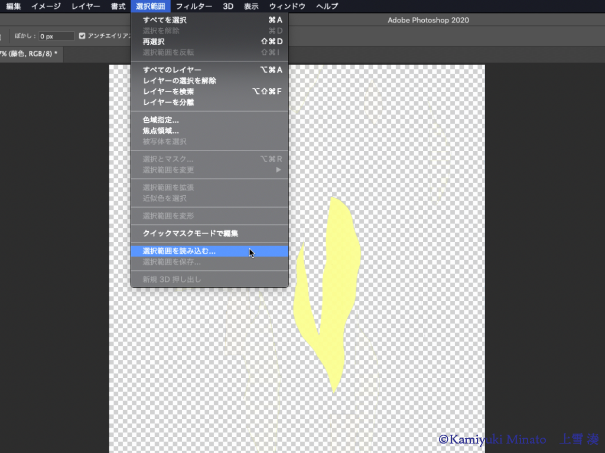Select レイヤーを検索 menu item

pos(168,91)
